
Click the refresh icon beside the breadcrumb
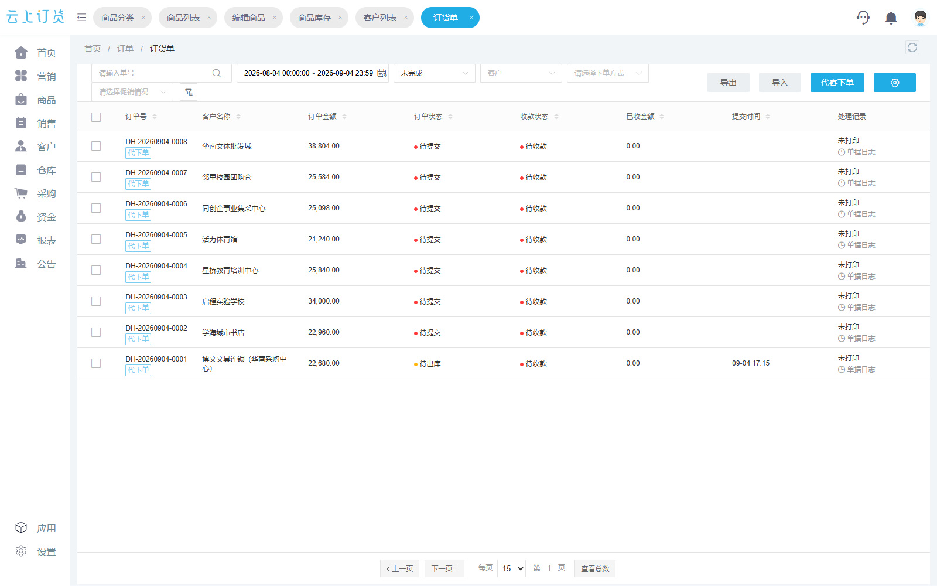[x=912, y=47]
